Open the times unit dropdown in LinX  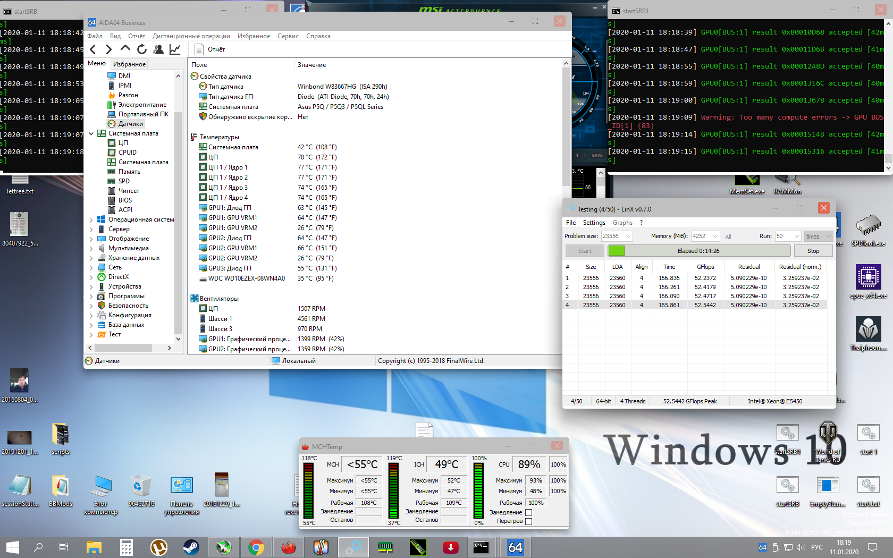[819, 236]
